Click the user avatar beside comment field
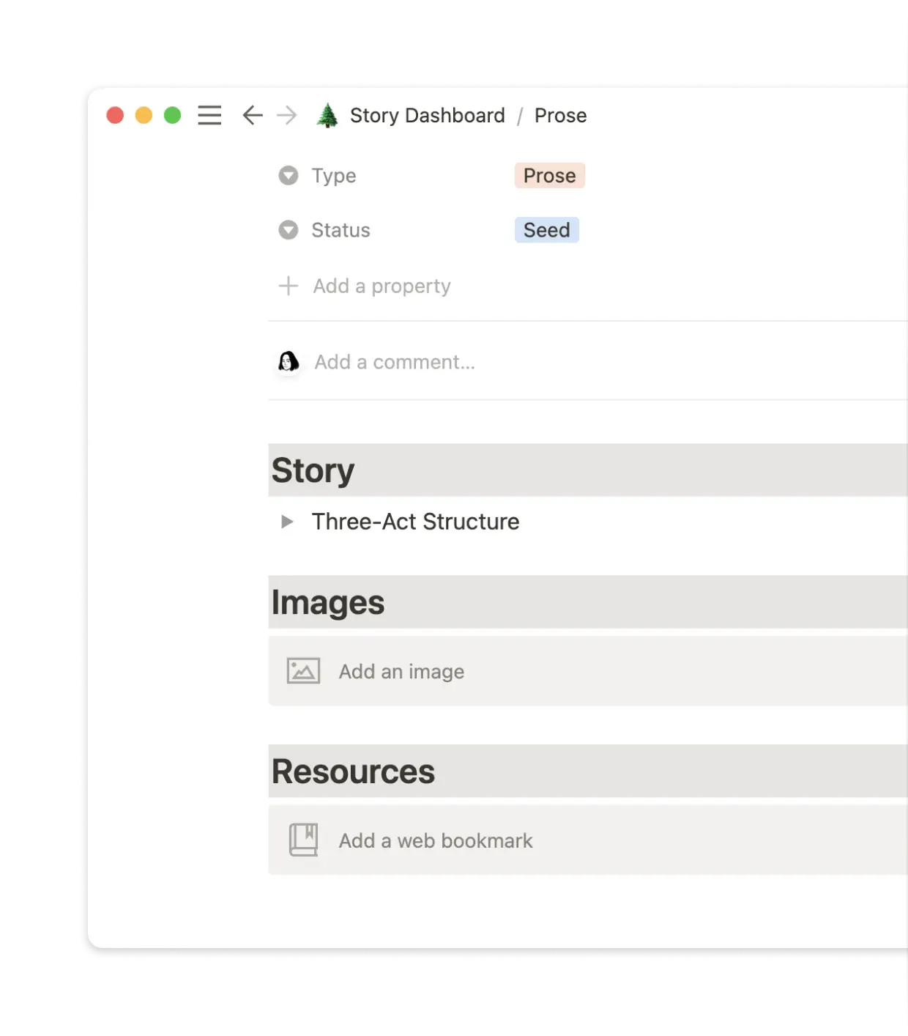Image resolution: width=908 pixels, height=1036 pixels. (x=289, y=362)
